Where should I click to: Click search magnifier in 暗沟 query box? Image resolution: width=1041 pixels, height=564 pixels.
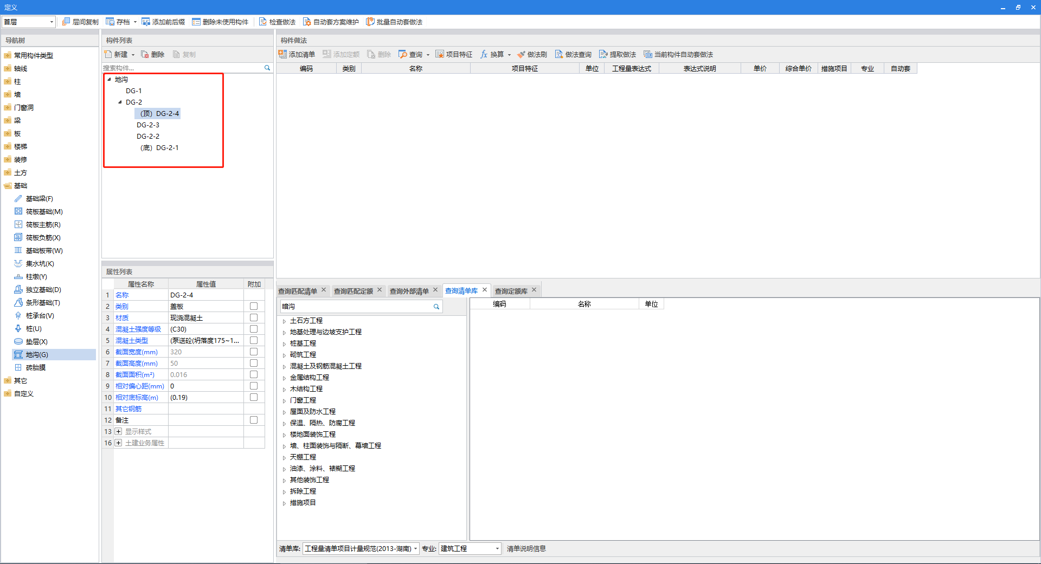pos(436,307)
